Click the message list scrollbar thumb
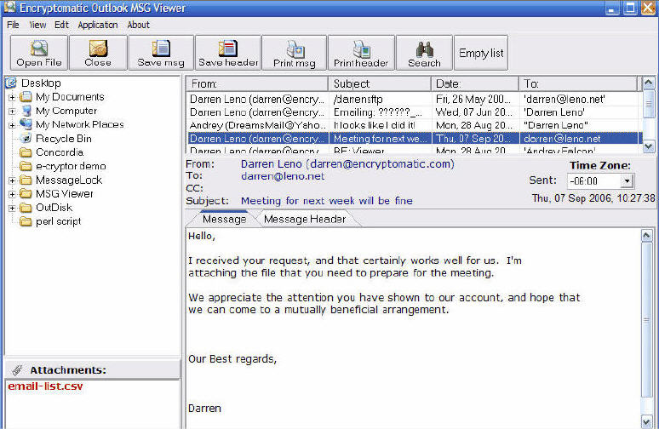 coord(648,103)
